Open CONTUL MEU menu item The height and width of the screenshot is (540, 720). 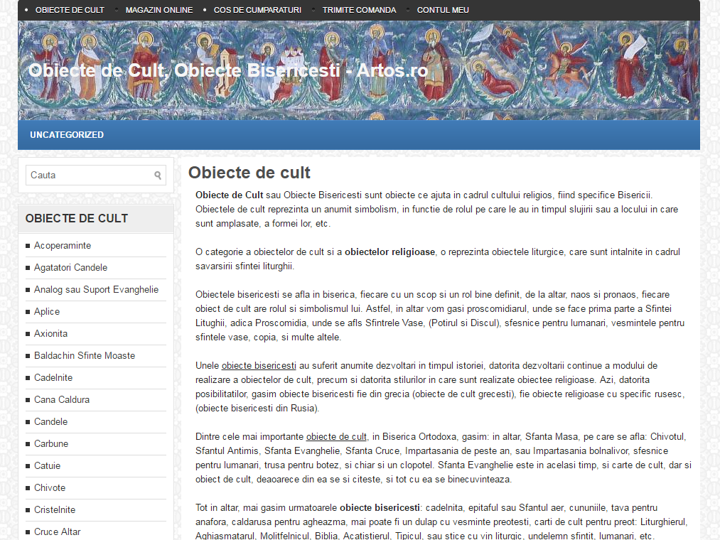[443, 10]
